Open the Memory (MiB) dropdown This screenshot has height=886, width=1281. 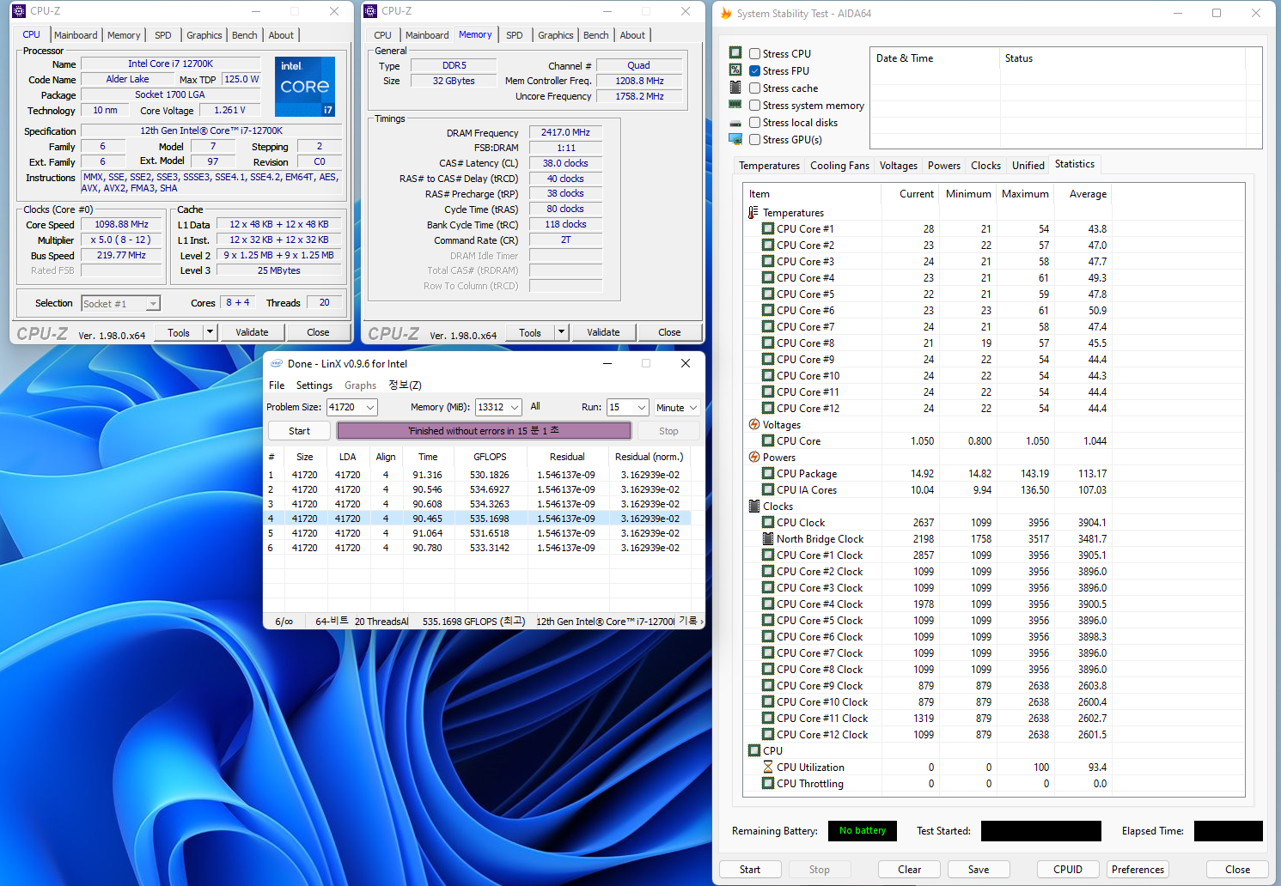coord(514,408)
